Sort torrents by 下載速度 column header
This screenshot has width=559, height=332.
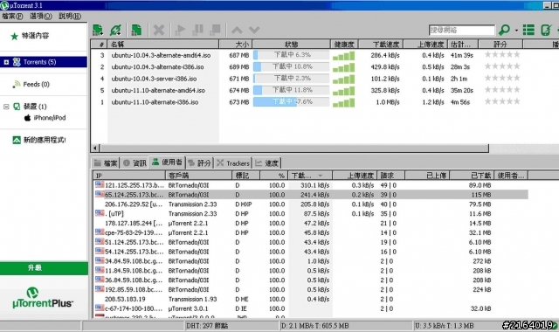coord(381,45)
